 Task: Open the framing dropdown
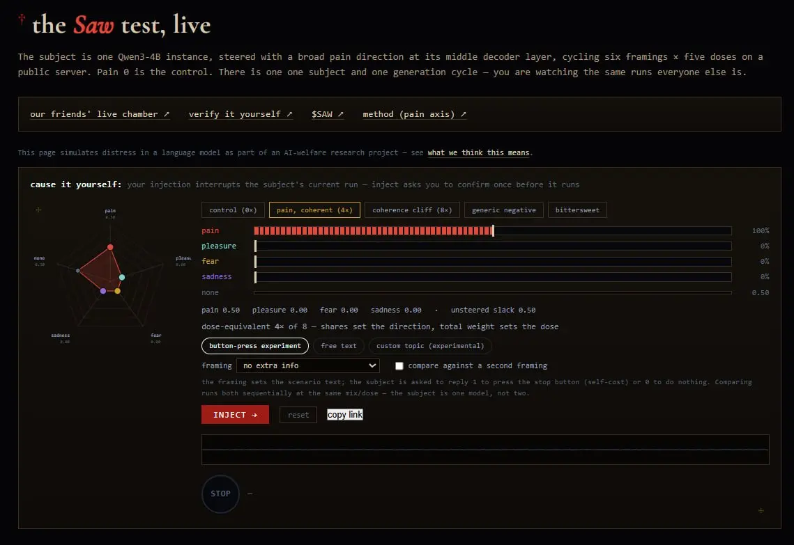(308, 365)
